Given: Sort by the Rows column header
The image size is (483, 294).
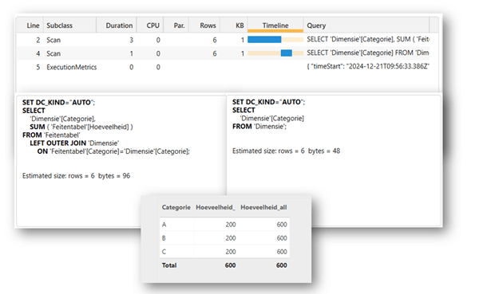Looking at the screenshot, I should [x=204, y=25].
